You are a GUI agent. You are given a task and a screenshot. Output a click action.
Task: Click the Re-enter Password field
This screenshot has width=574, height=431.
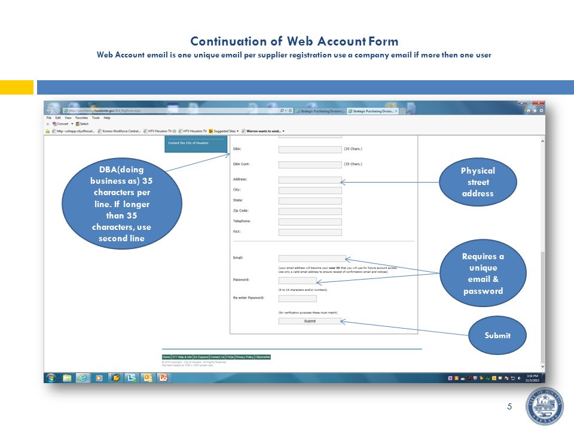coord(297,299)
